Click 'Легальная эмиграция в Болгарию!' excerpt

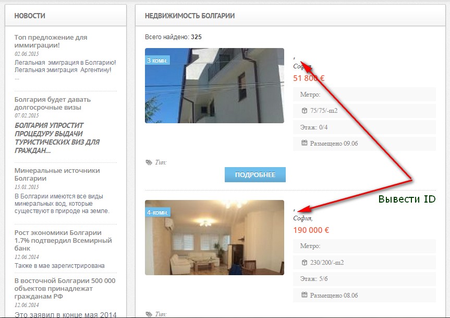click(x=65, y=70)
